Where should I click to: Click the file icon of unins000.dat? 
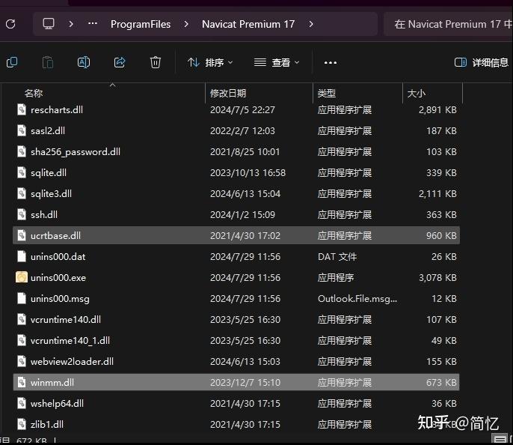[22, 256]
